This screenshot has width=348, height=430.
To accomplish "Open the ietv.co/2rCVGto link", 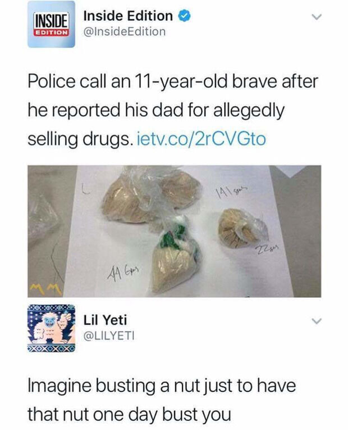I will [201, 139].
